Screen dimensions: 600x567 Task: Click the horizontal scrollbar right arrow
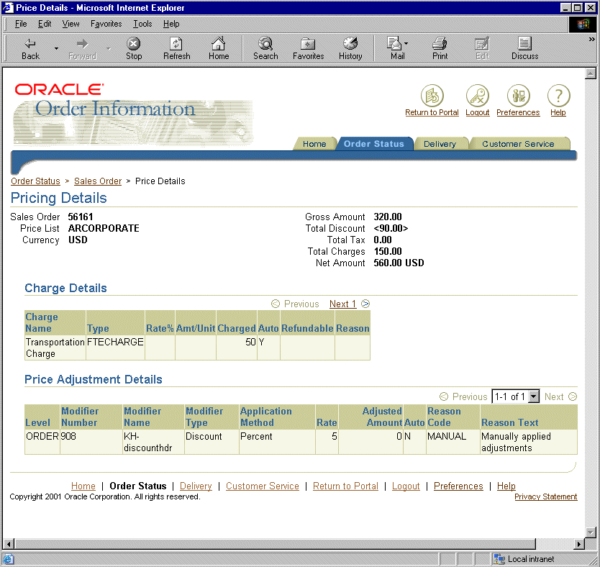tap(579, 544)
